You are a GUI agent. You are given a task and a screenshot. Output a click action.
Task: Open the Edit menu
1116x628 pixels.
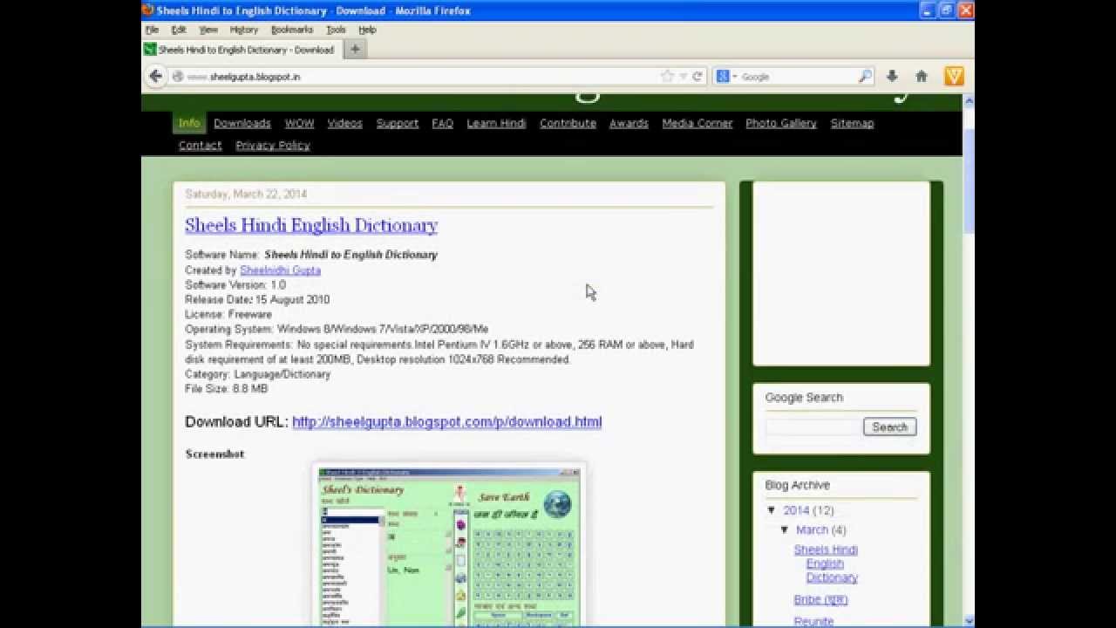(x=179, y=30)
